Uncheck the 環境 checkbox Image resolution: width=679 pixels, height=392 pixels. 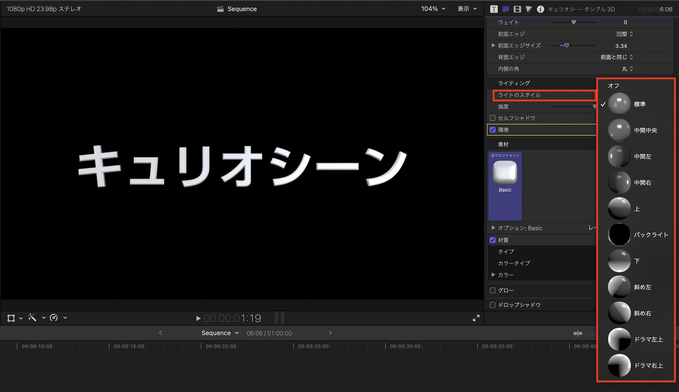tap(493, 130)
